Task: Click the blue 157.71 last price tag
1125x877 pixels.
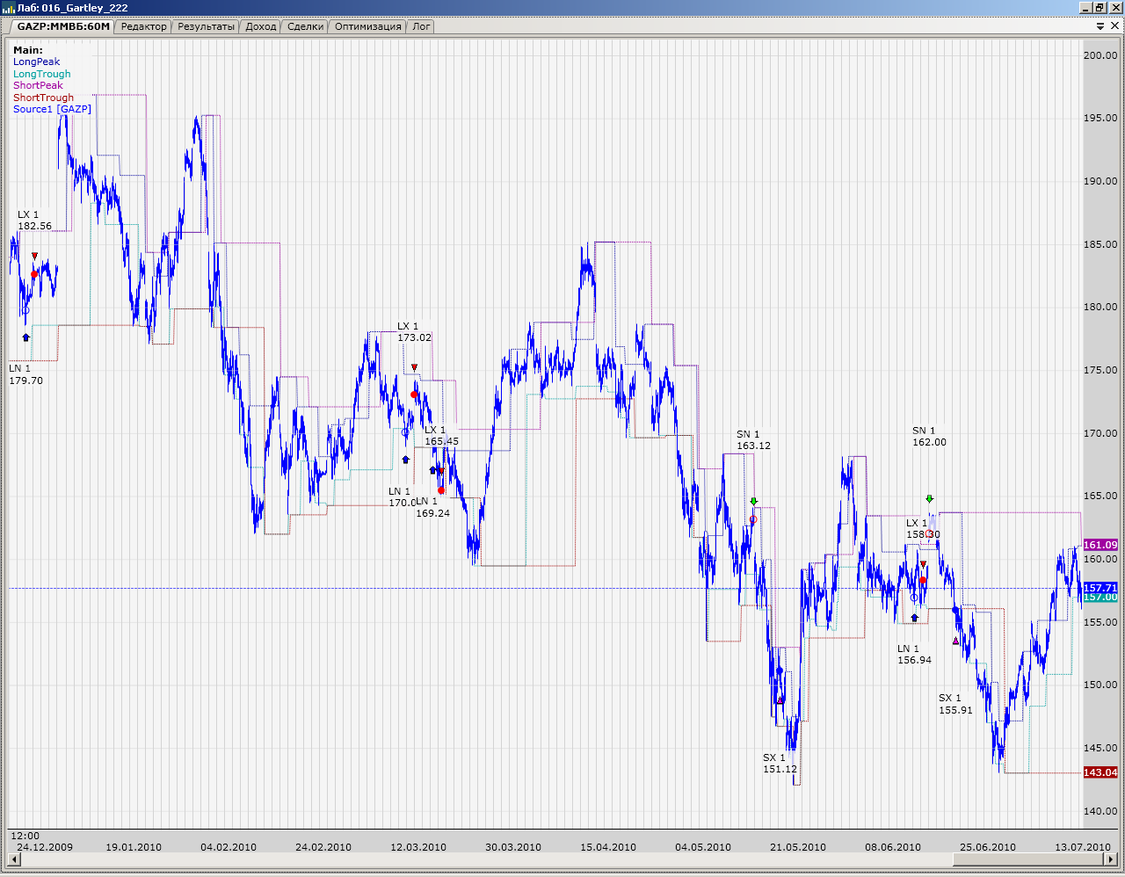Action: click(x=1100, y=588)
